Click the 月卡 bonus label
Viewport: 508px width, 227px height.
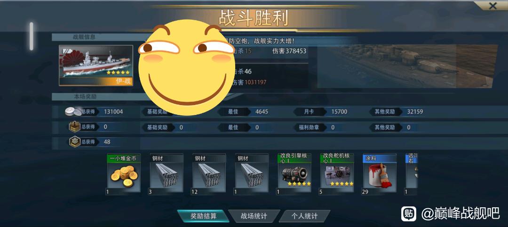[308, 112]
